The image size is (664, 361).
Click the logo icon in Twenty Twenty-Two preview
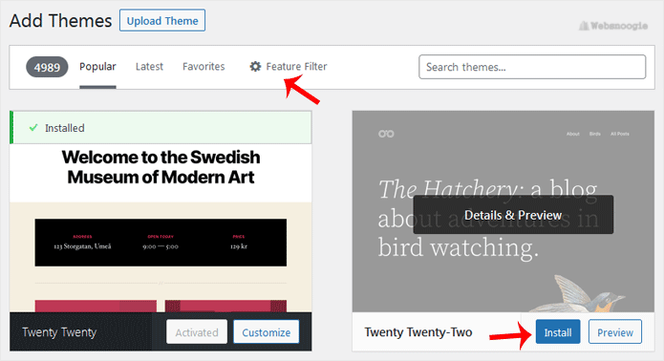(386, 134)
